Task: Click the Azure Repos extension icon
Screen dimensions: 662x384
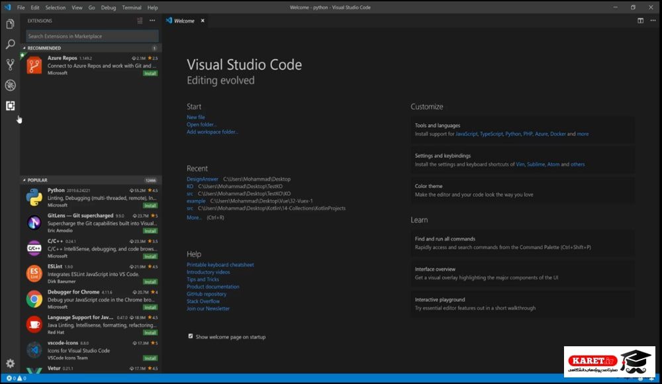Action: [x=34, y=66]
